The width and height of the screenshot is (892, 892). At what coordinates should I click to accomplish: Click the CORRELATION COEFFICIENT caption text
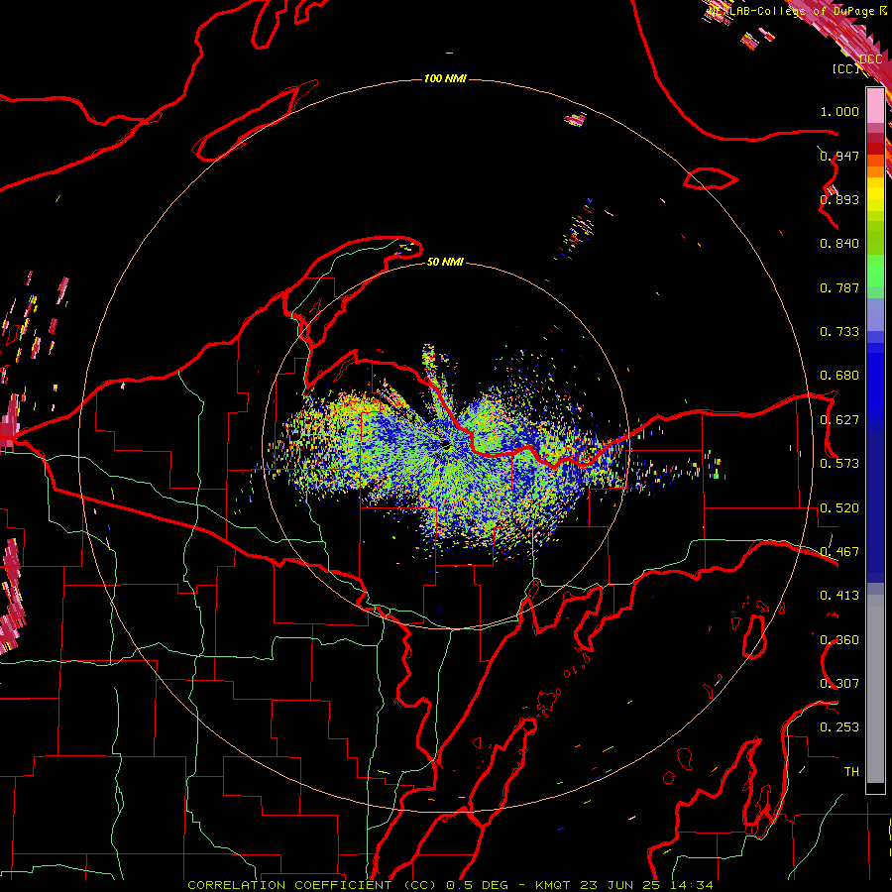point(289,885)
